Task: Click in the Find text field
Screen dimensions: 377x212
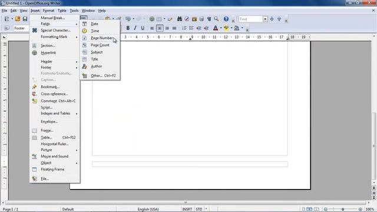Action: coord(250,19)
